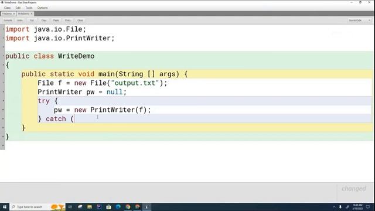Viewport: 375px width, 211px height.
Task: Click the Copy button
Action: (x=44, y=21)
